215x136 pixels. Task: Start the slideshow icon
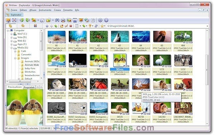click(81, 20)
